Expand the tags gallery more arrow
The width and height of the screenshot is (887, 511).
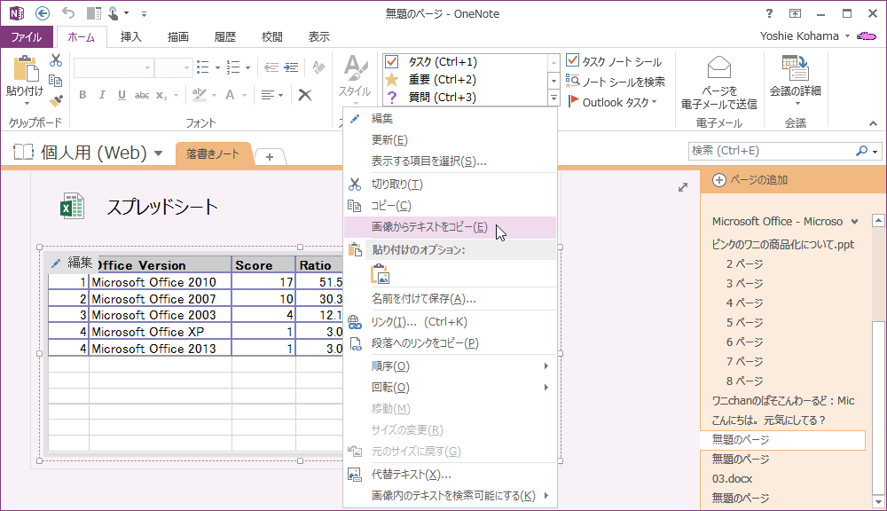(553, 98)
